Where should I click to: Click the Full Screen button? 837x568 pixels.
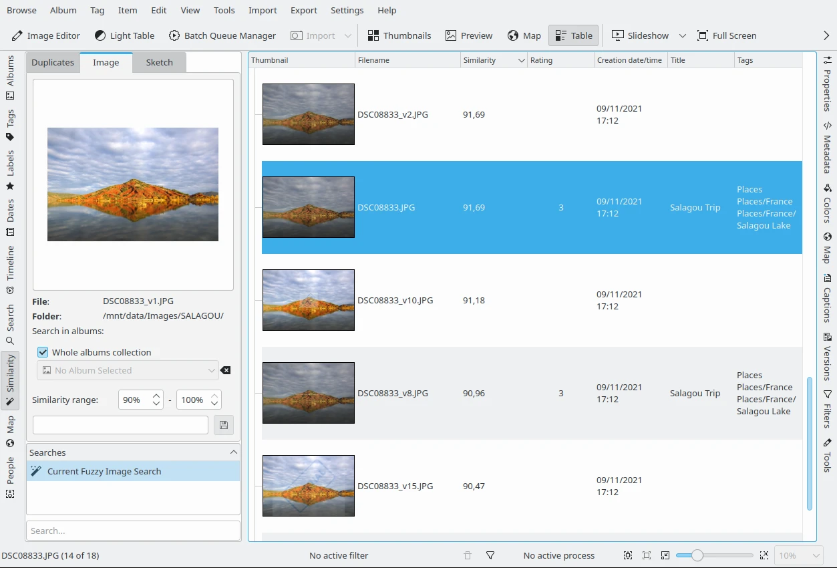point(726,35)
